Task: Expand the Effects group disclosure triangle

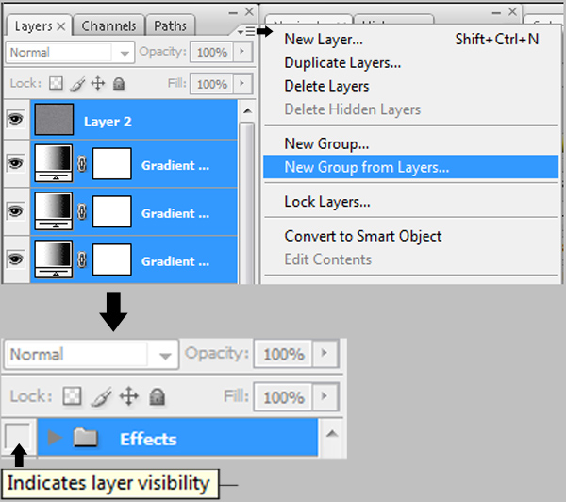Action: click(55, 437)
